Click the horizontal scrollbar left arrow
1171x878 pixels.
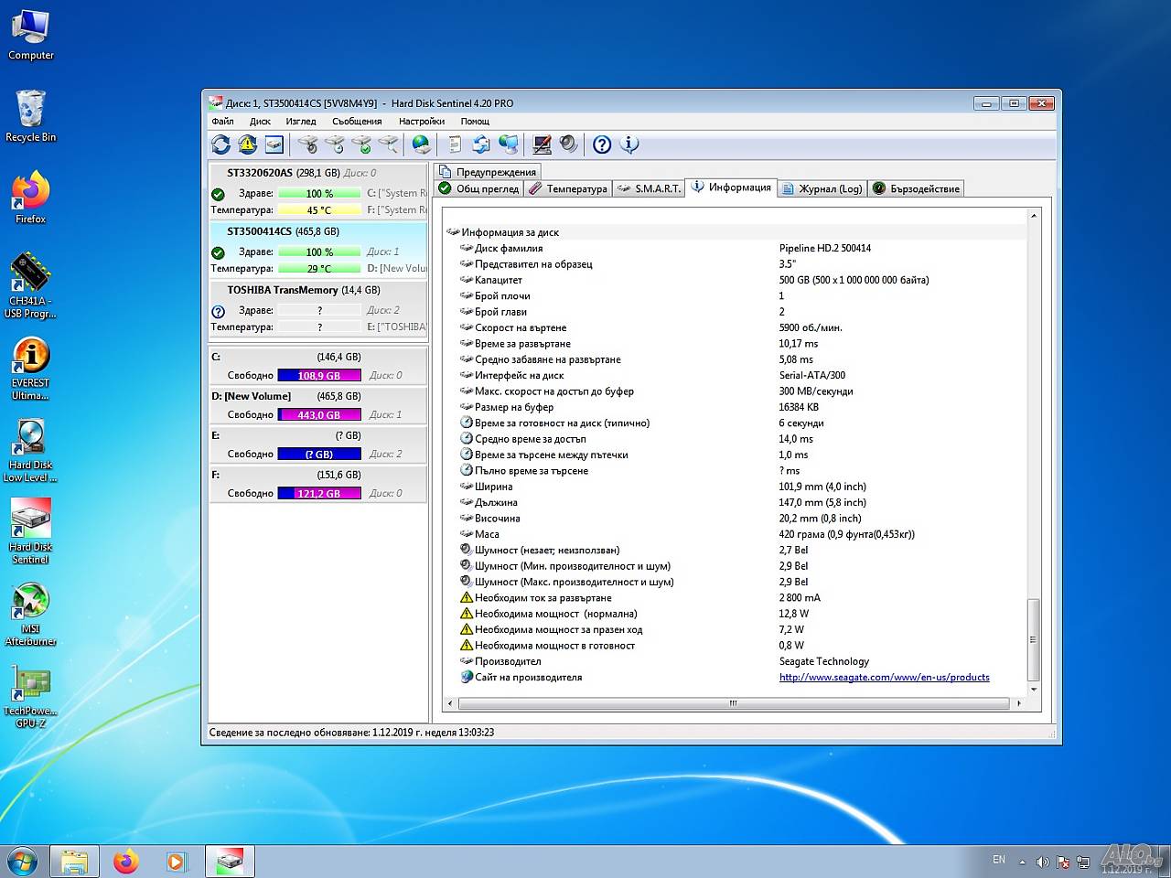450,703
